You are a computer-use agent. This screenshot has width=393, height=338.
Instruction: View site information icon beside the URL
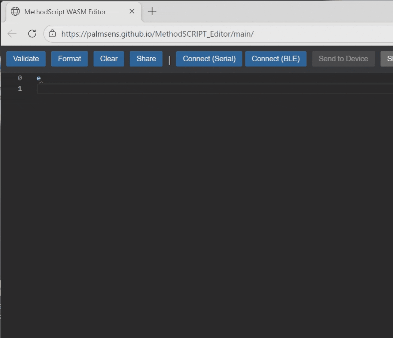click(53, 34)
